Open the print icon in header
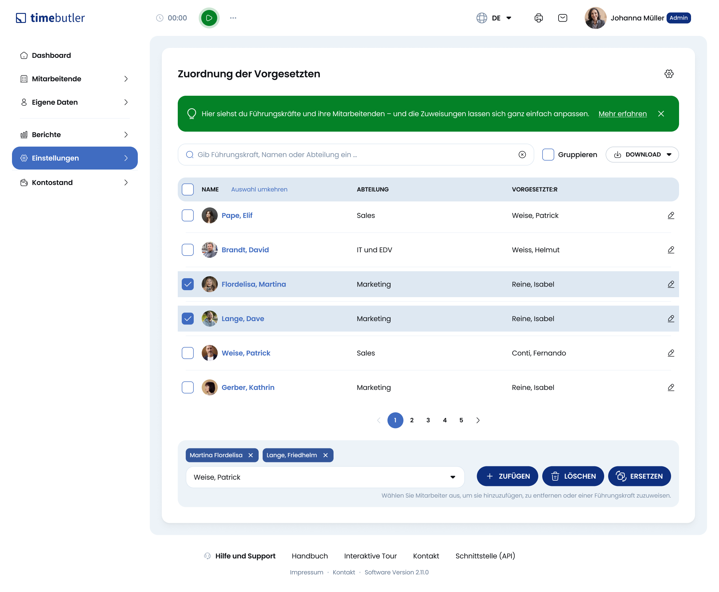719x592 pixels. click(x=538, y=18)
